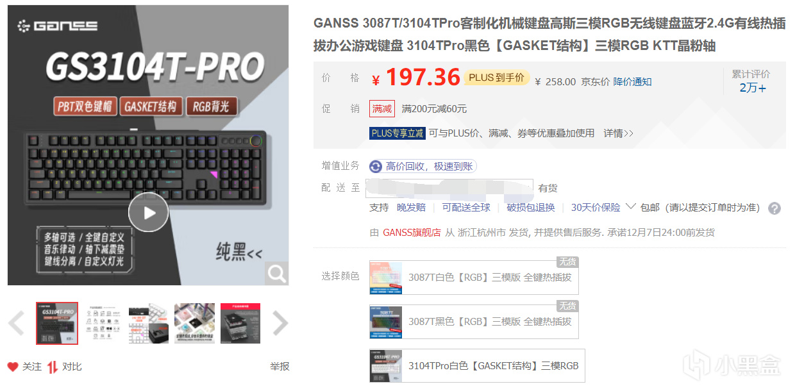
Task: Play the product video
Action: [148, 212]
